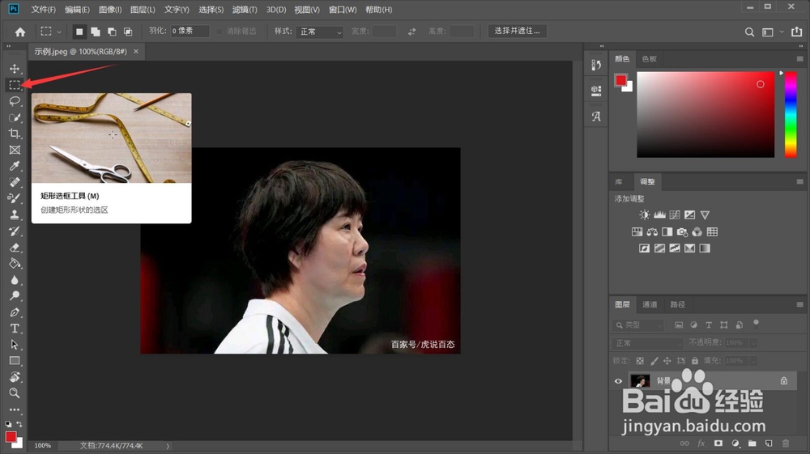Select the Rectangle shape tool
810x454 pixels.
(x=15, y=361)
